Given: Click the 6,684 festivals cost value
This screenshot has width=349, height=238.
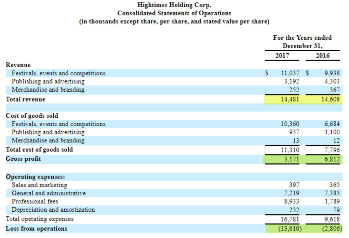Looking at the screenshot, I should point(332,124).
